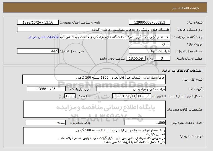213x151 pixels.
Task: Click the note line about هزینه حمل تا دانشگاه
Action: [134, 142]
